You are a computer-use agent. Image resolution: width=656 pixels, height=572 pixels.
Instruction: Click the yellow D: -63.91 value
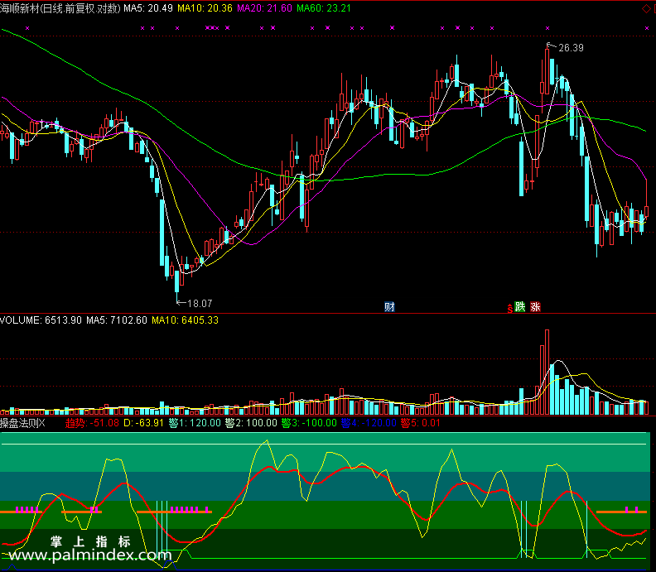(143, 423)
